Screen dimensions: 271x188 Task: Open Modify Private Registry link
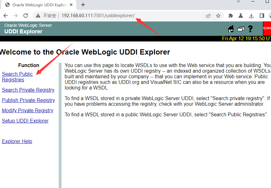[28, 110]
